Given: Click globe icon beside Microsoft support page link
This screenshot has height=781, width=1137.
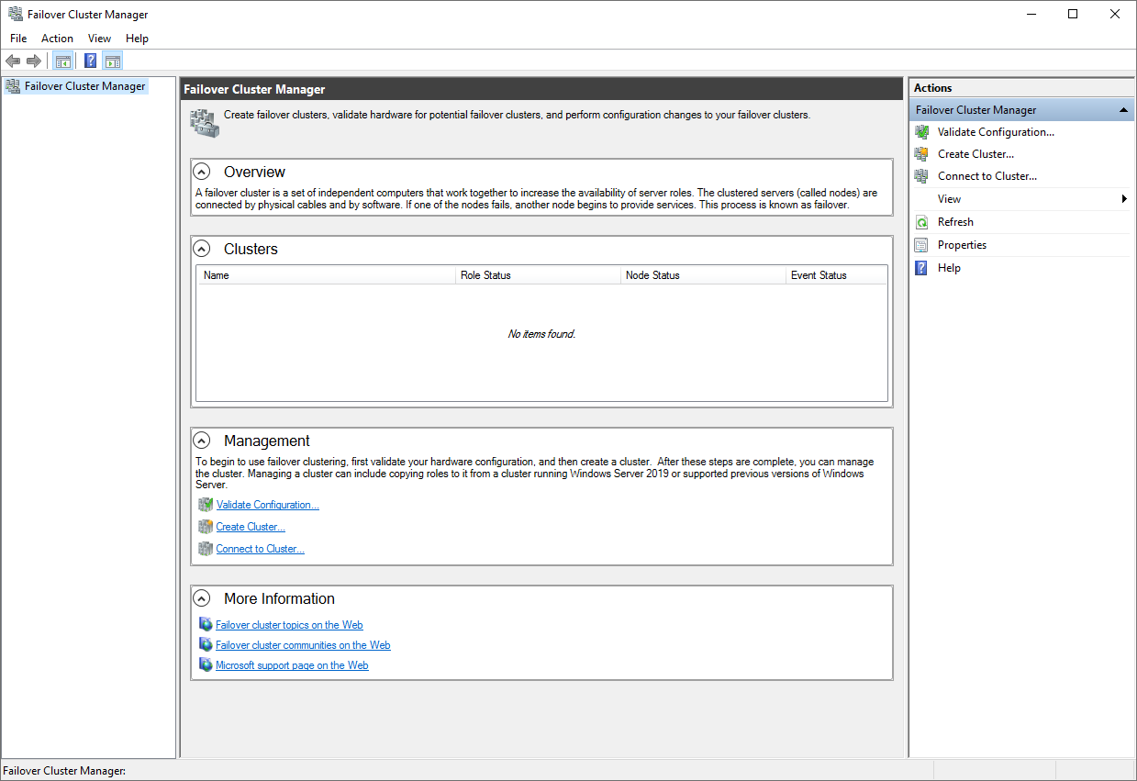Looking at the screenshot, I should point(206,664).
